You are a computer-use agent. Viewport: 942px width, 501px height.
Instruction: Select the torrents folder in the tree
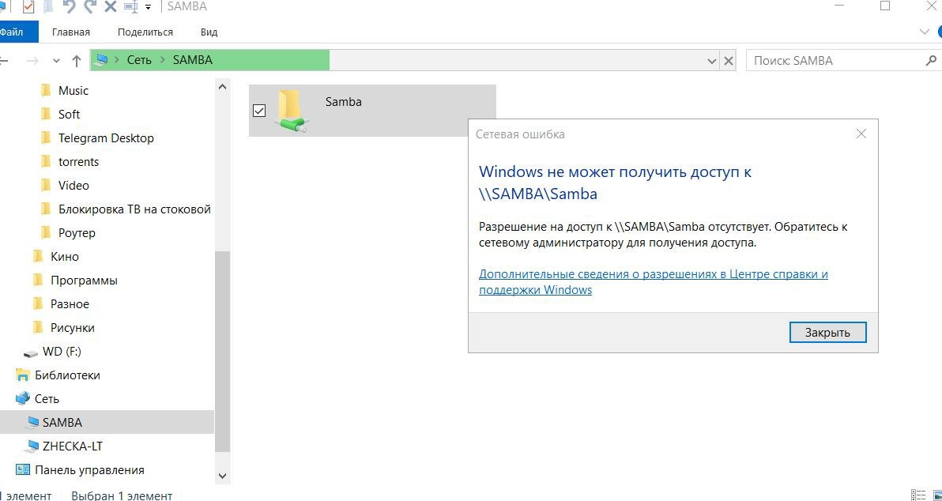(x=79, y=161)
